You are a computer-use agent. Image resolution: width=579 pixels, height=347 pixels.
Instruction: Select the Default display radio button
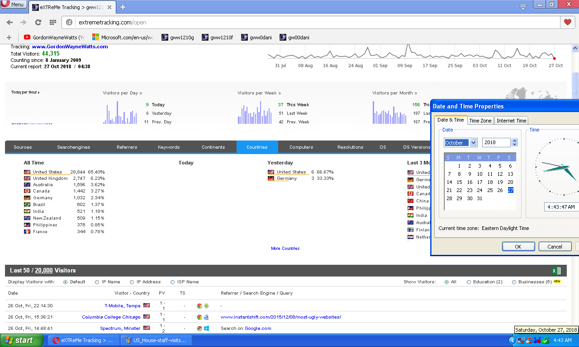tap(66, 282)
